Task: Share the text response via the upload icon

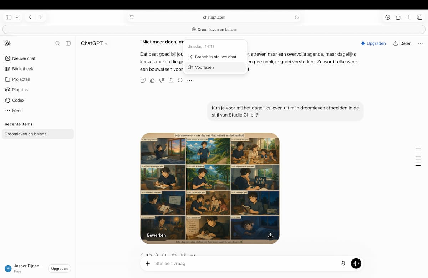Action: click(171, 81)
